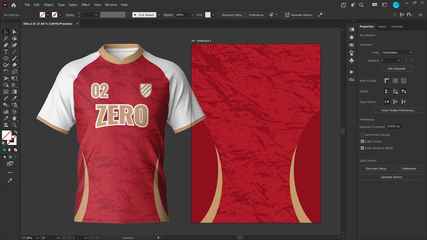The height and width of the screenshot is (240, 427).
Task: Open the 5 pt. Round brush dropdown
Action: coord(159,15)
